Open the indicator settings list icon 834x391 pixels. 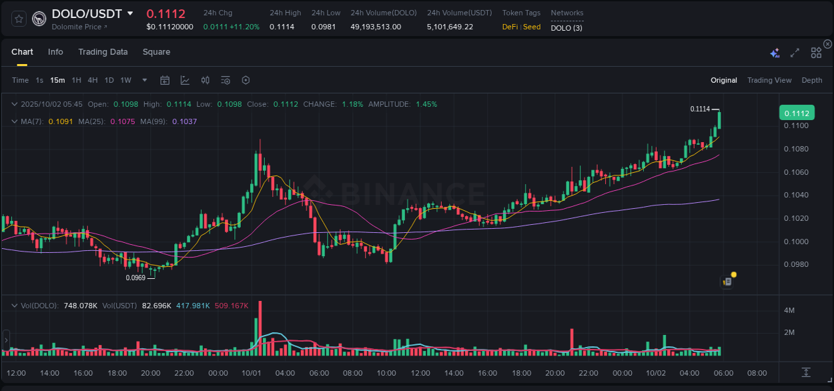[x=225, y=80]
